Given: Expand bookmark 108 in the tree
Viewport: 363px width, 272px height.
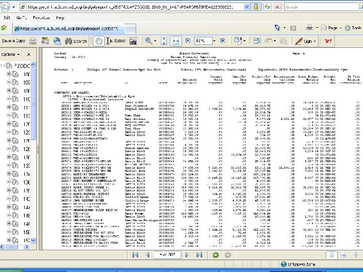Looking at the screenshot, I should tap(9, 91).
